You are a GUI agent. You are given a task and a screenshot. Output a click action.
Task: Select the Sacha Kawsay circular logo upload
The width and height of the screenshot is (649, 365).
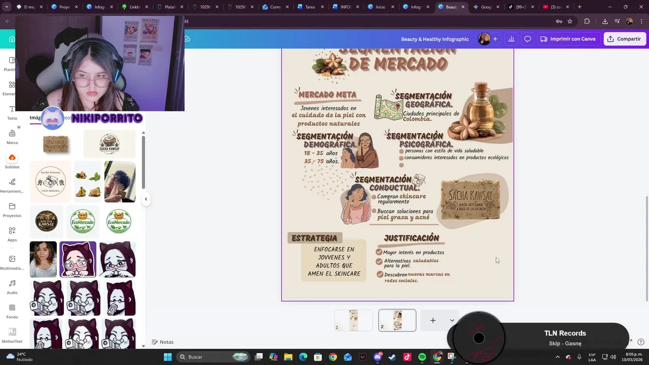[50, 181]
